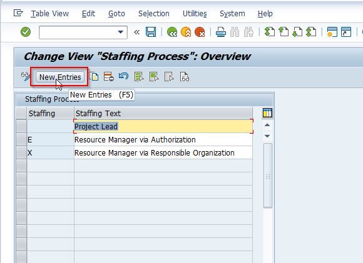Screen dimensions: 363x263
Task: Select row selector for staffing X
Action: click(x=21, y=153)
